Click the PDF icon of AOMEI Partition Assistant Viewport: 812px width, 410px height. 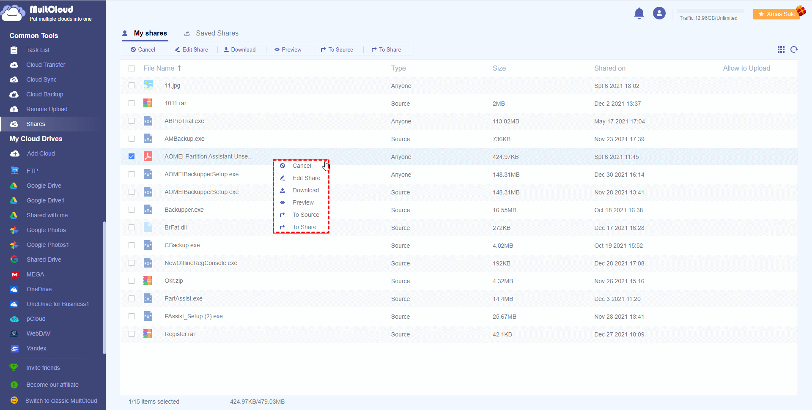148,156
